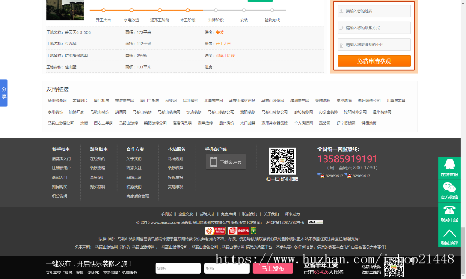Open the 积分说明 footer link
466x279 pixels.
point(60,196)
